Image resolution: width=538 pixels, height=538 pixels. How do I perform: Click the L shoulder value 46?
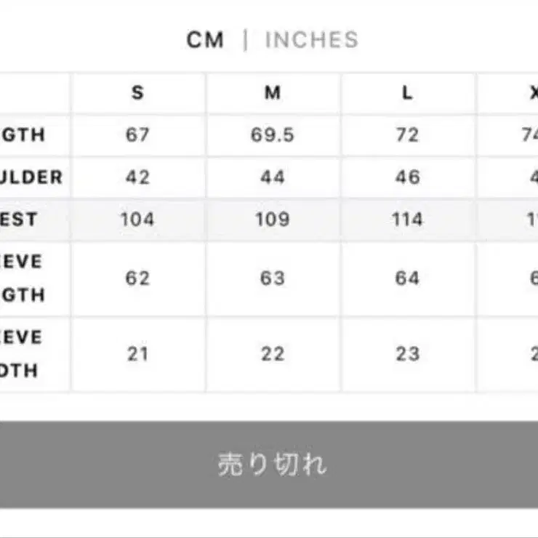407,177
